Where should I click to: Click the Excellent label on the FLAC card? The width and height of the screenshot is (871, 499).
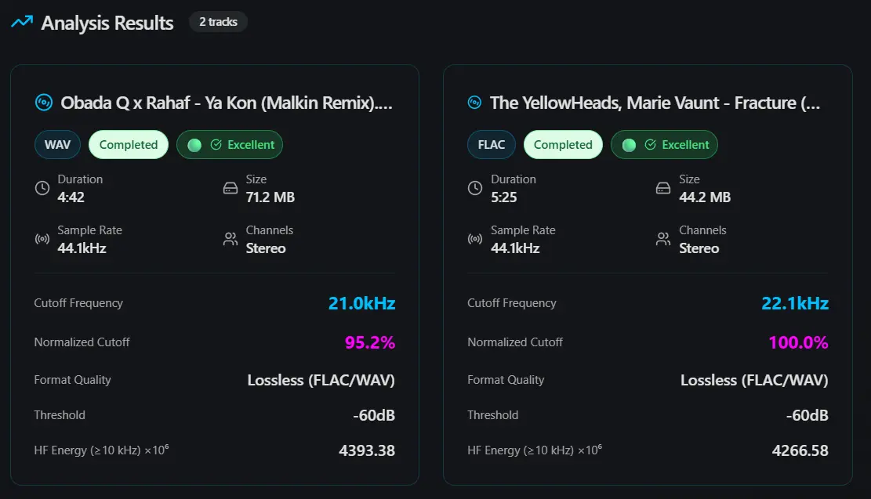point(685,144)
